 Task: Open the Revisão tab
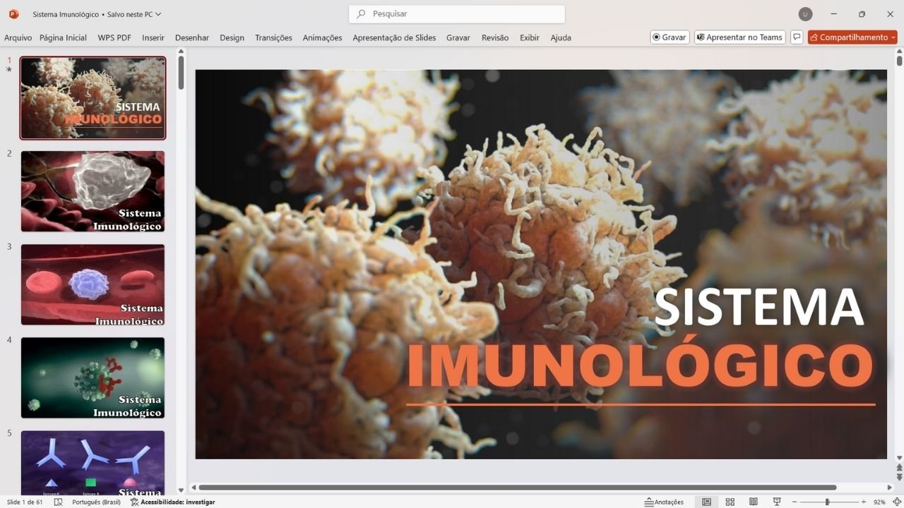[495, 37]
